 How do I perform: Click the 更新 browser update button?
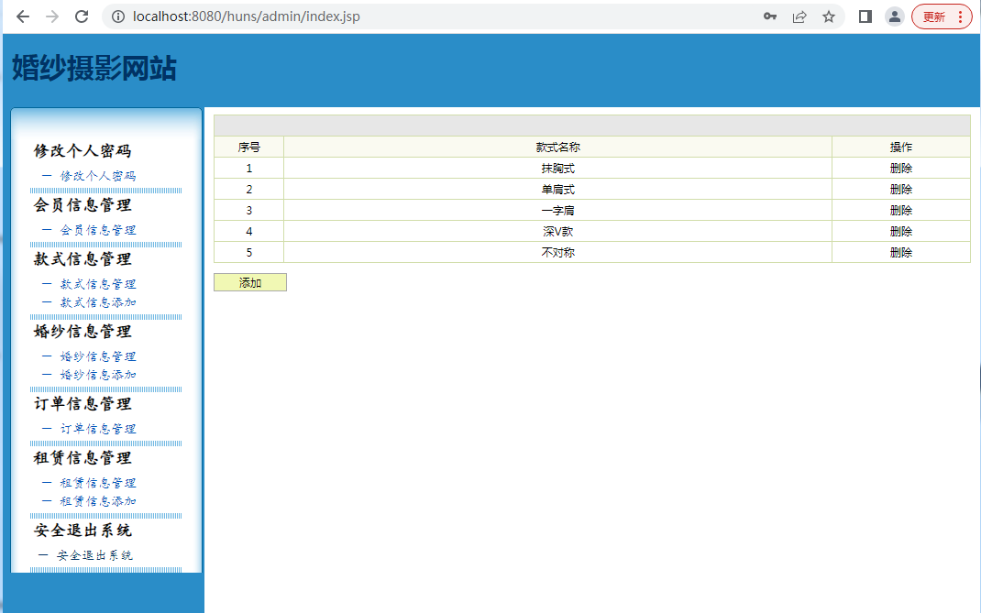[x=941, y=16]
